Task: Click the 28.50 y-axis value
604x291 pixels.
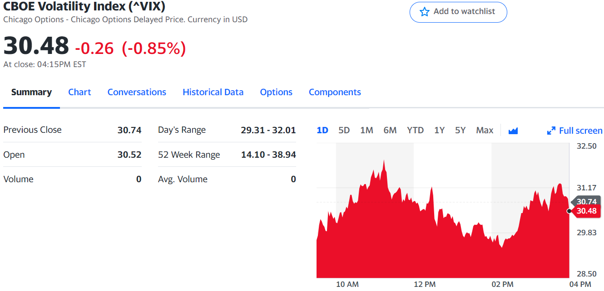Action: (x=587, y=274)
